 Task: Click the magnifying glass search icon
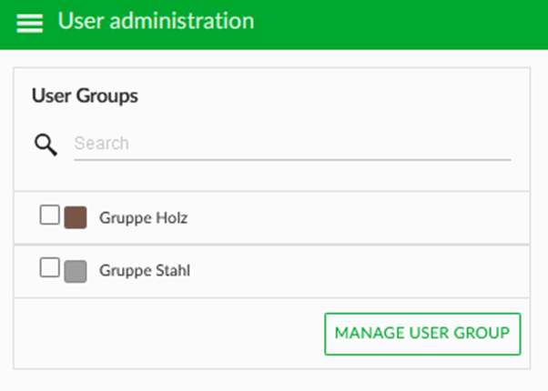(x=46, y=145)
